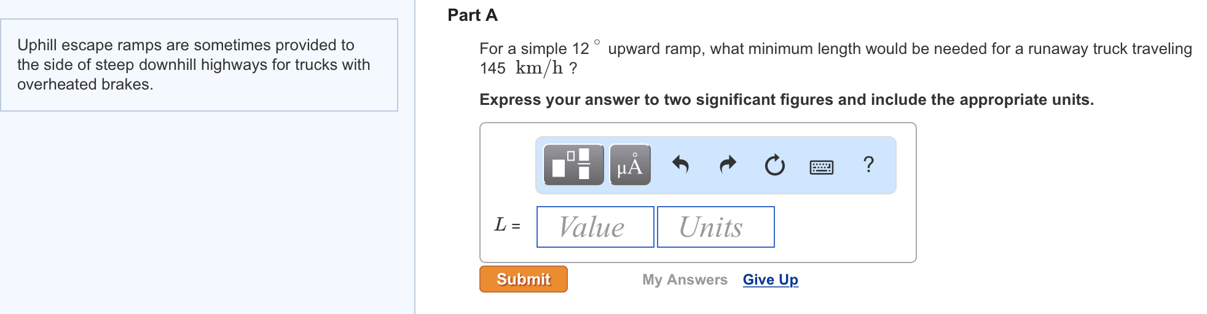Click the question text about the upward ramp

(836, 49)
